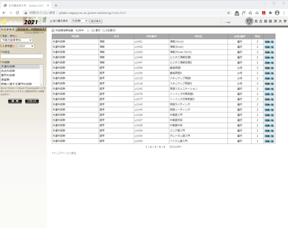Click course name コリア語入門
The image size is (288, 228).
[x=177, y=131]
